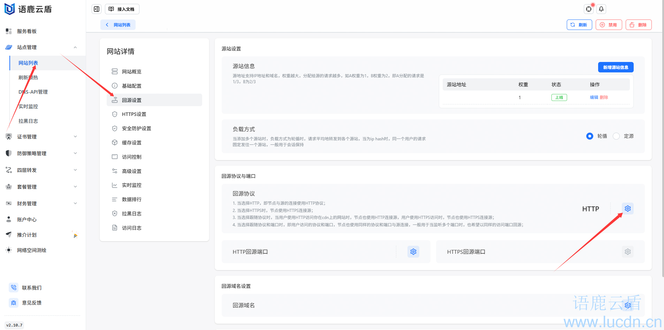Image resolution: width=664 pixels, height=330 pixels.
Task: Collapse the 站点管理 sidebar section
Action: 75,47
